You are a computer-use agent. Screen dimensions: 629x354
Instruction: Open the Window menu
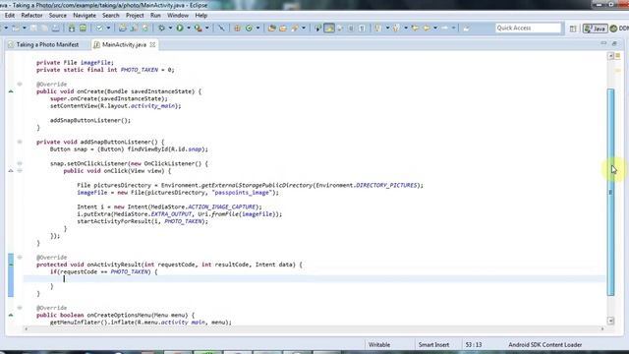pyautogui.click(x=178, y=16)
